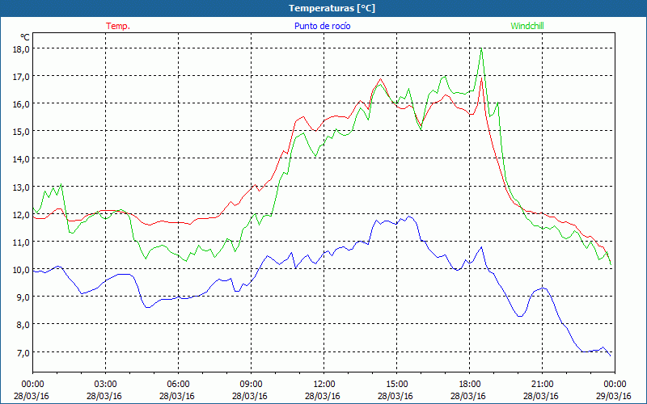Click the 18,0 y-axis value
647x404 pixels.
[22, 48]
